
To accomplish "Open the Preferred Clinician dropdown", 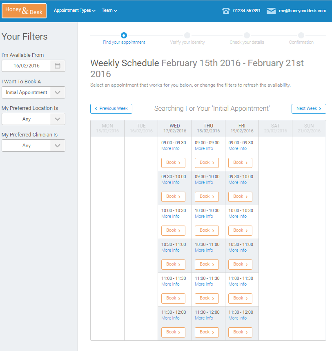I will click(58, 145).
